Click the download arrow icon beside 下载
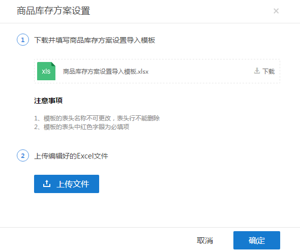The height and width of the screenshot is (252, 300). tap(257, 71)
